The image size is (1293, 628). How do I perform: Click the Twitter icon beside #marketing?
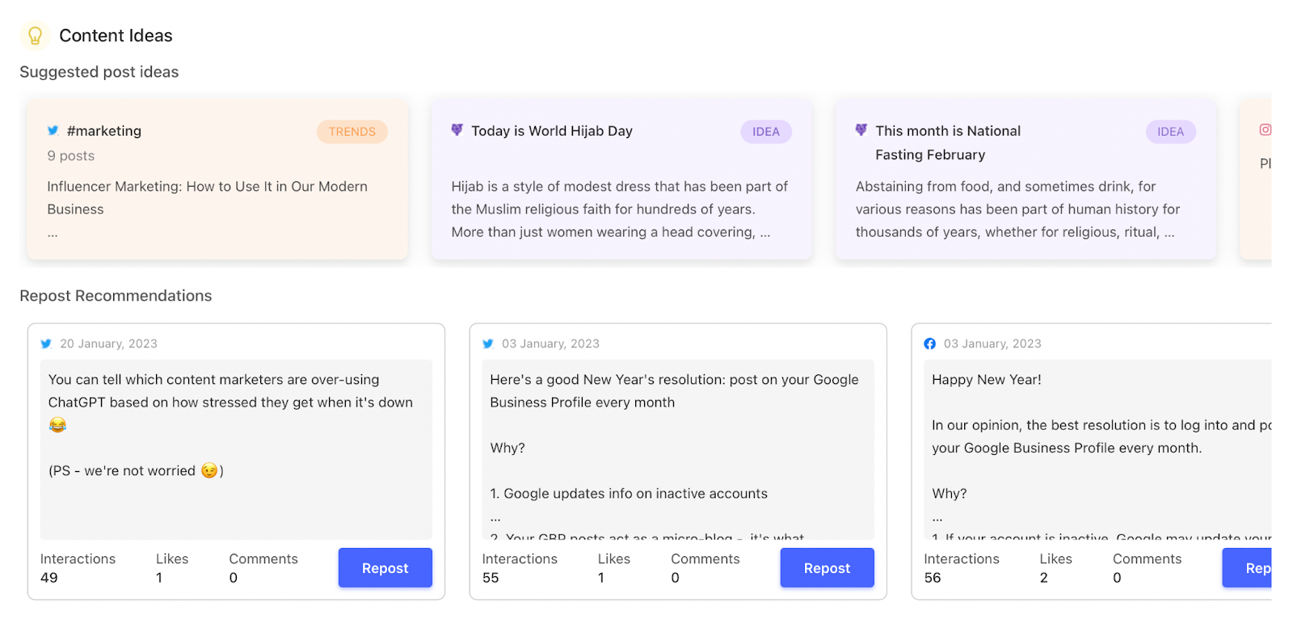(x=53, y=130)
